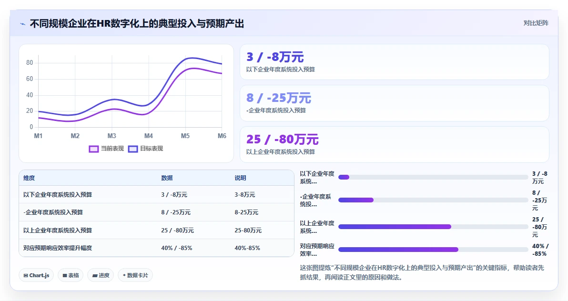Click the Chart.js tag chip
Screen dimensions: 568x301
[x=36, y=275]
